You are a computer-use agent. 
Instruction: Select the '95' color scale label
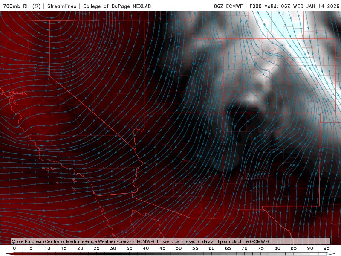327,248
